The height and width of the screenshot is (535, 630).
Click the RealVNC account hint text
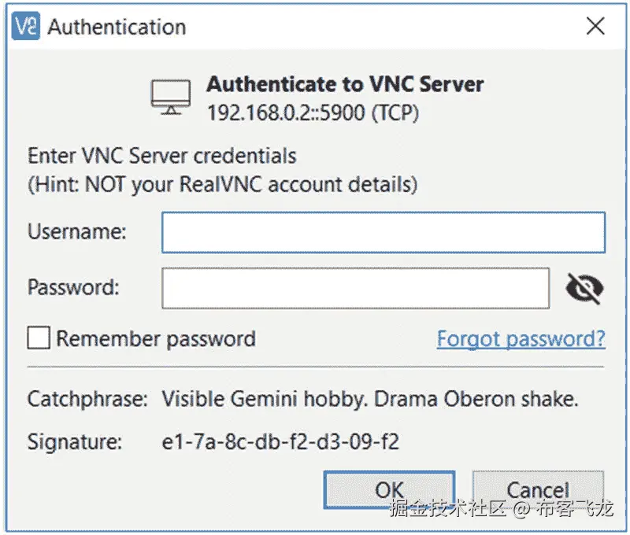[x=223, y=185]
